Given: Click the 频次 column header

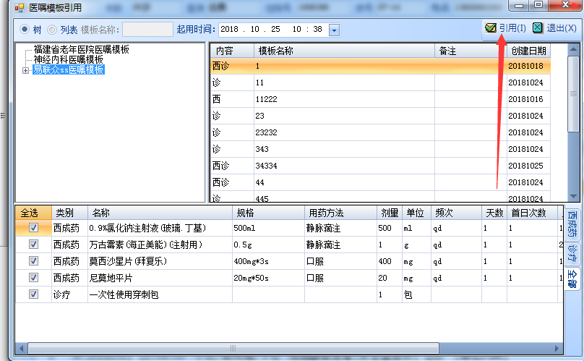Looking at the screenshot, I should (x=456, y=213).
